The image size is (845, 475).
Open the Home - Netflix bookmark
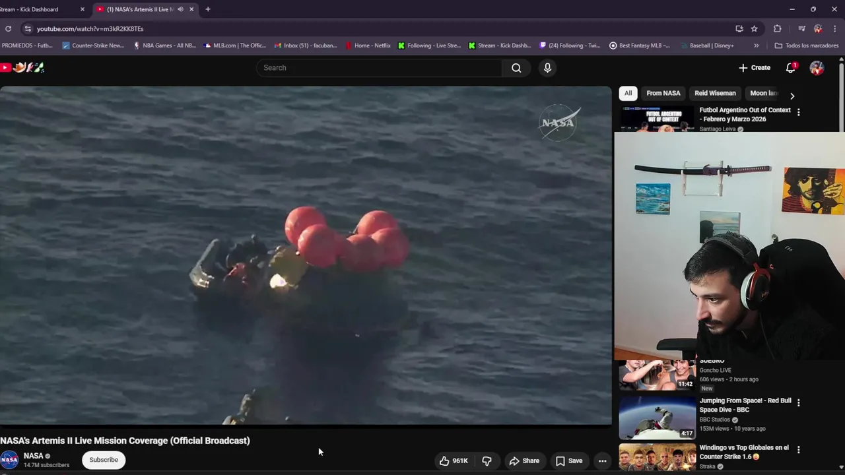[x=368, y=46]
